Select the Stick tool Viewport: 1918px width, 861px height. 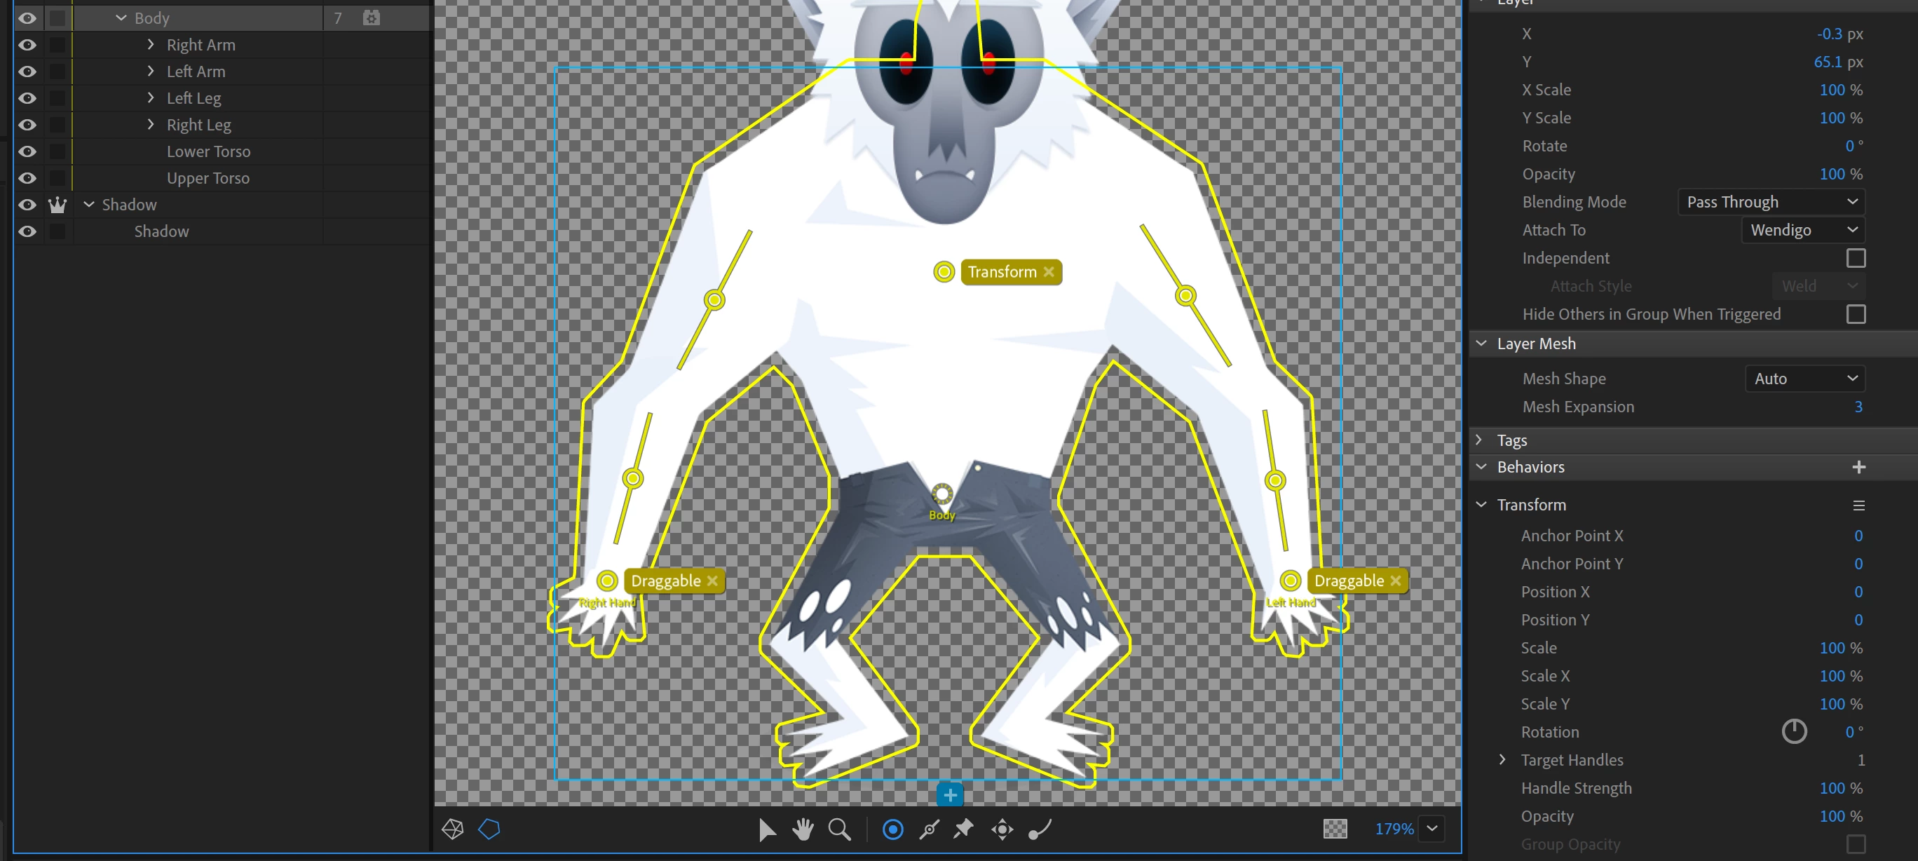930,829
